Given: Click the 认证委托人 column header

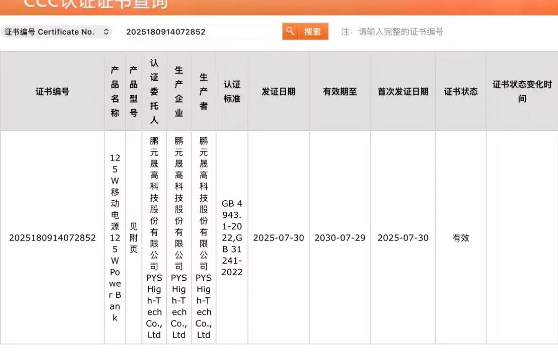Looking at the screenshot, I should [x=154, y=91].
